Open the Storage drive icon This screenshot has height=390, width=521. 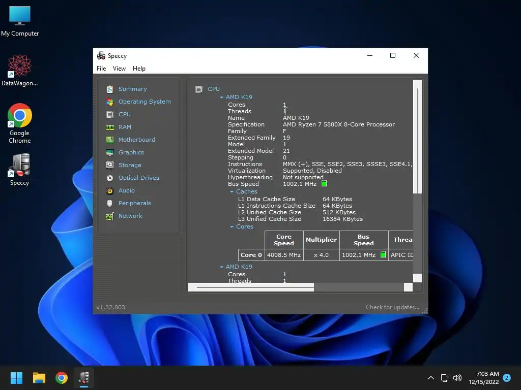[x=110, y=165]
